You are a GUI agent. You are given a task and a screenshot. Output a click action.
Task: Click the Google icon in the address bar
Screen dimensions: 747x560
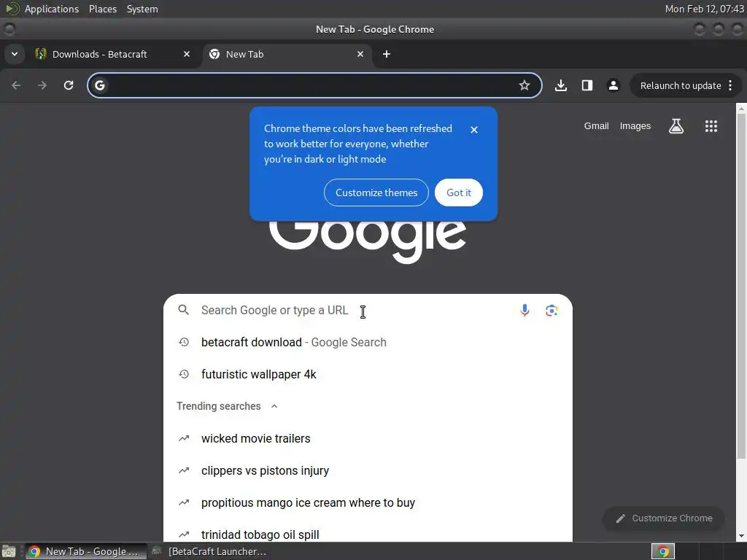(99, 85)
